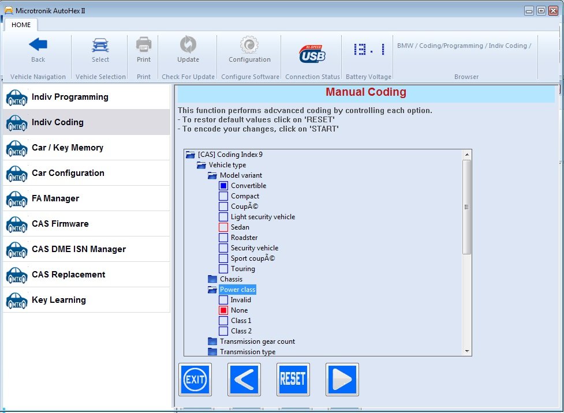Viewport: 564px width, 413px height.
Task: Click the Hi-Speed USB connection icon
Action: click(312, 54)
